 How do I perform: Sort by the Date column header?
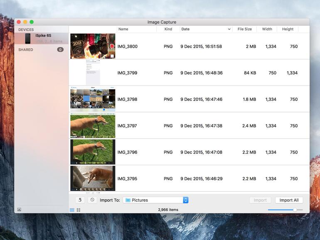click(185, 29)
